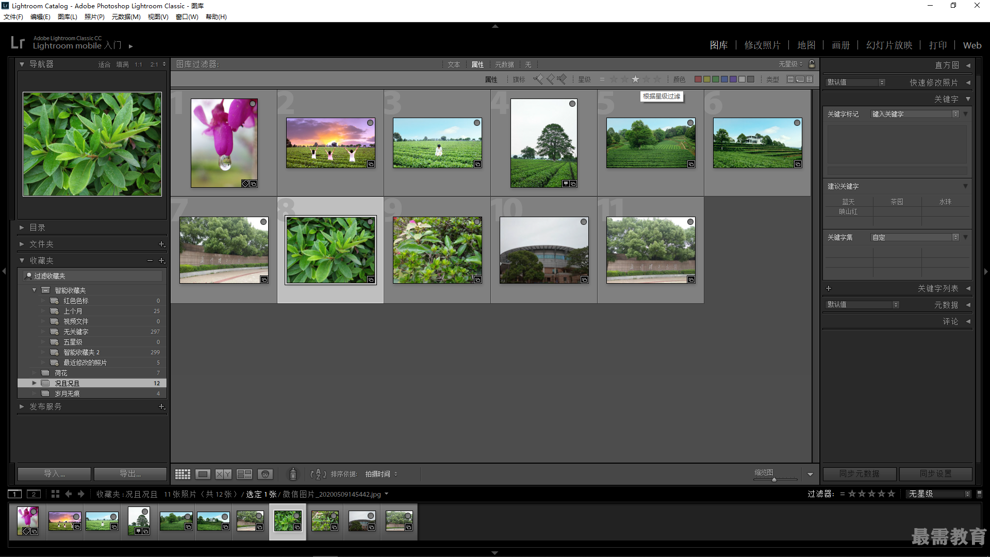This screenshot has width=990, height=557.
Task: Switch to 修改照片 module
Action: [x=762, y=45]
